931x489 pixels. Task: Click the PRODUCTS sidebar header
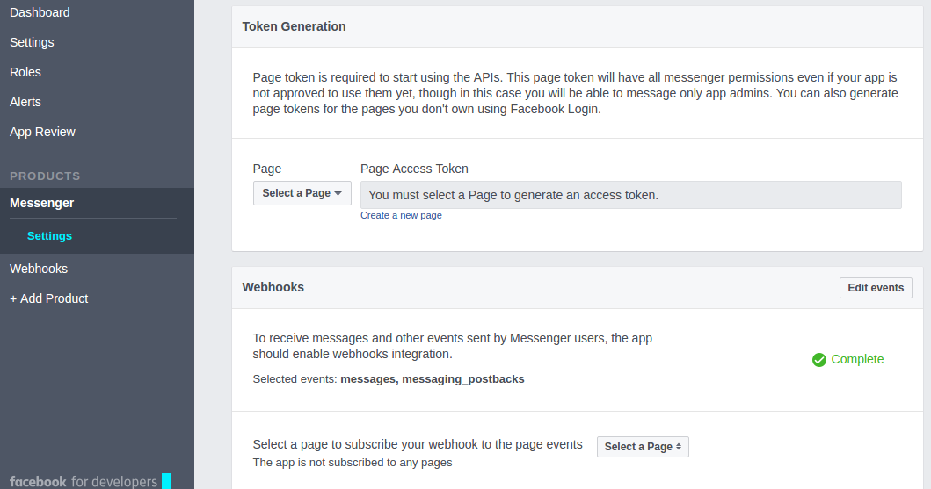click(45, 176)
